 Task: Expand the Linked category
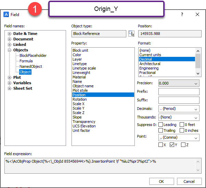pos(9,45)
